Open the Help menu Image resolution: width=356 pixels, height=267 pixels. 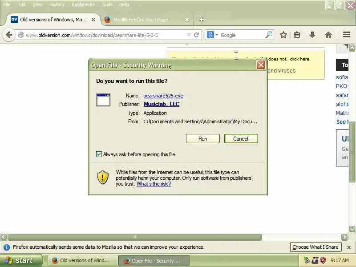coord(124,4)
